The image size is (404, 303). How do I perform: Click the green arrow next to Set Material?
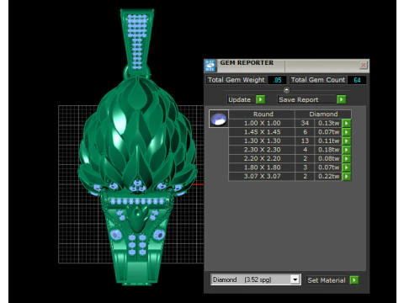pos(354,280)
